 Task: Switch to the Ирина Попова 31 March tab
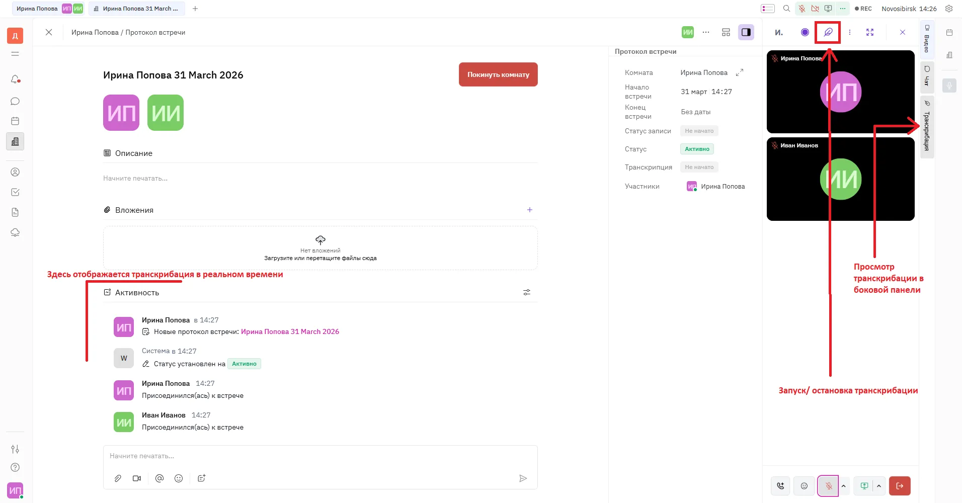pyautogui.click(x=137, y=9)
